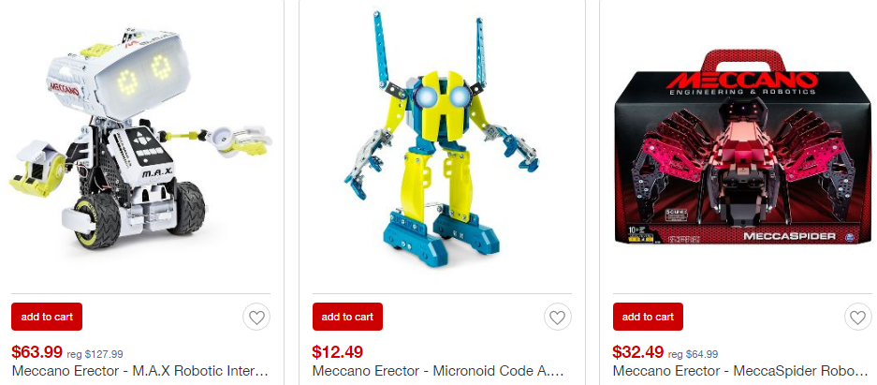This screenshot has width=877, height=385.
Task: Open the Meccano Erector MeccaSpider Robo title link
Action: (740, 370)
